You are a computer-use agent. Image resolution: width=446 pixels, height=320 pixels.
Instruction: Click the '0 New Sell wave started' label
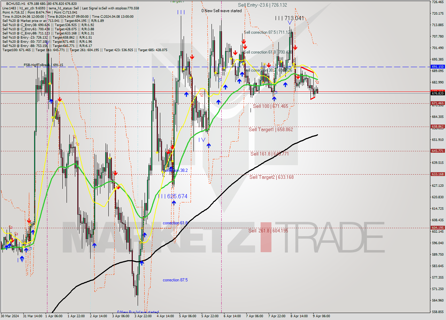tap(222, 11)
